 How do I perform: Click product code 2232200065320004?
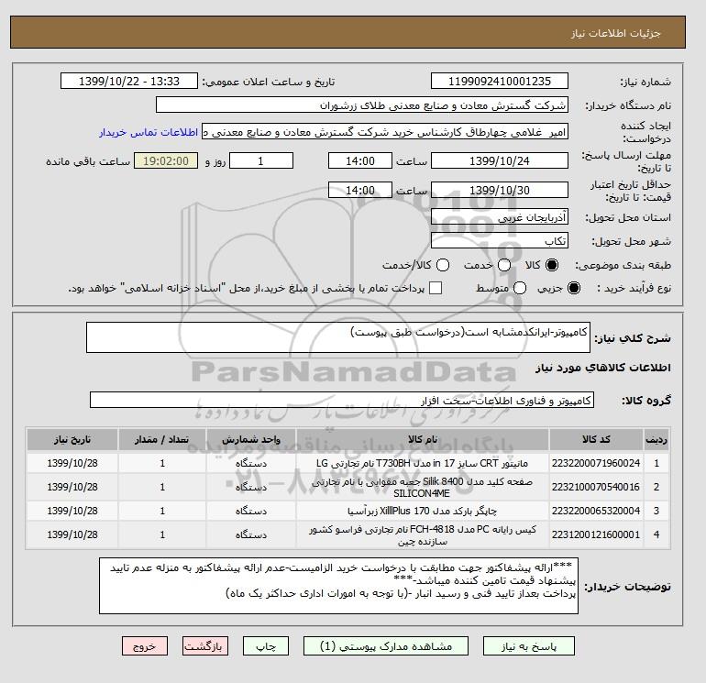tap(596, 511)
